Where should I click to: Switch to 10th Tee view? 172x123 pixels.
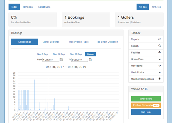tap(156, 7)
